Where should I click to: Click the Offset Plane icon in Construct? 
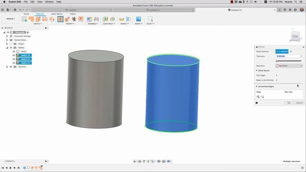point(105,19)
